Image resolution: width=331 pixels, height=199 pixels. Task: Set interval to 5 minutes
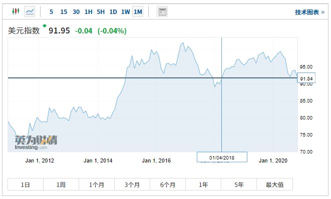click(x=51, y=12)
